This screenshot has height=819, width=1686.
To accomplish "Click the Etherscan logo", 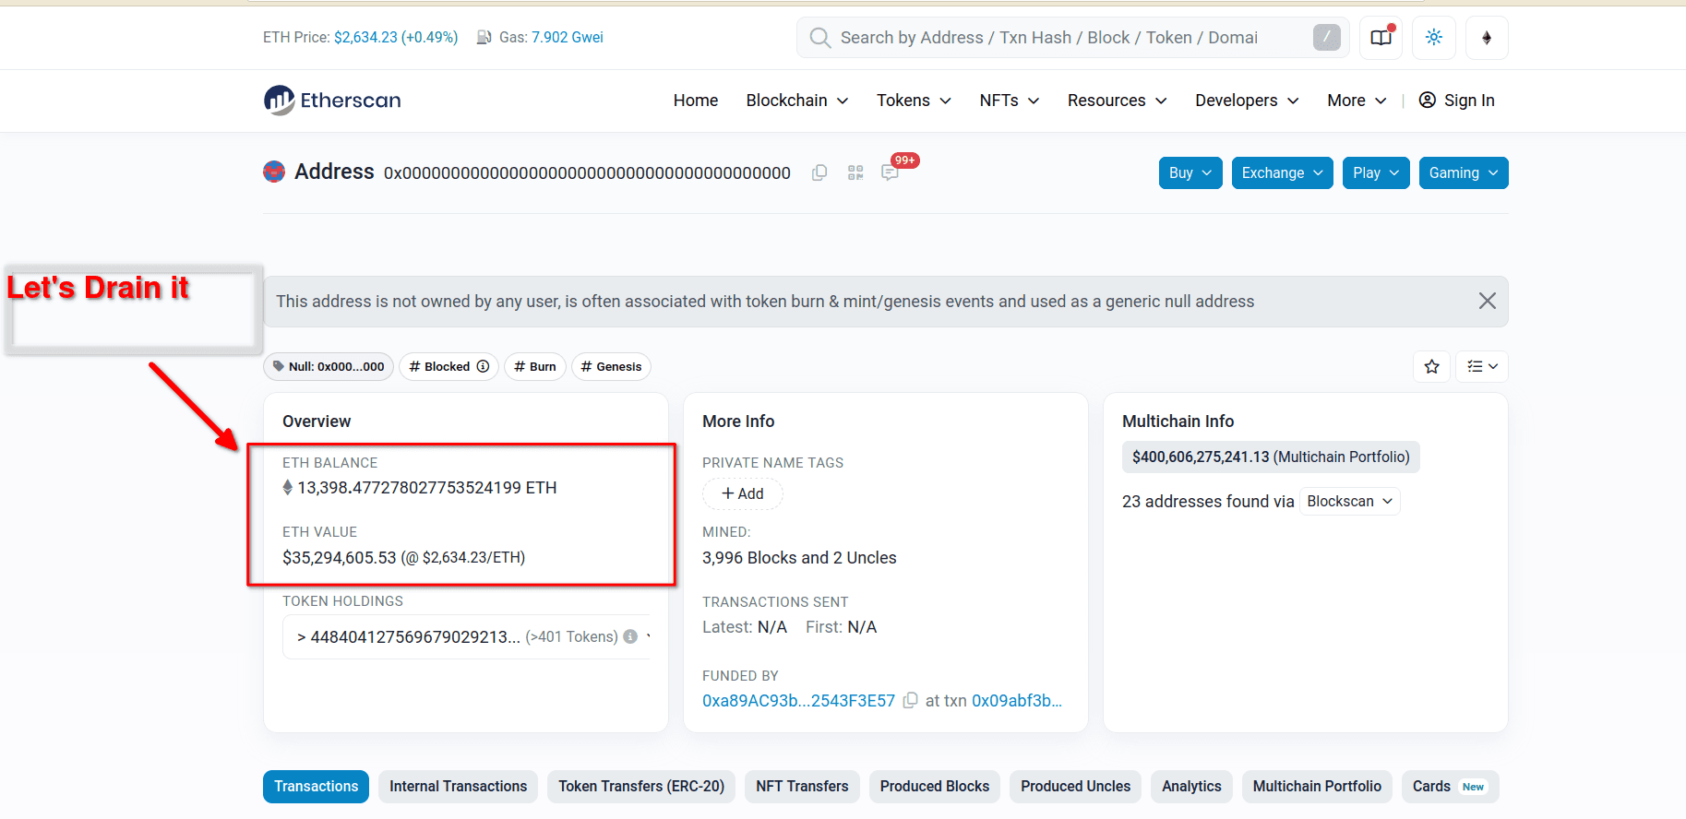I will (x=332, y=101).
